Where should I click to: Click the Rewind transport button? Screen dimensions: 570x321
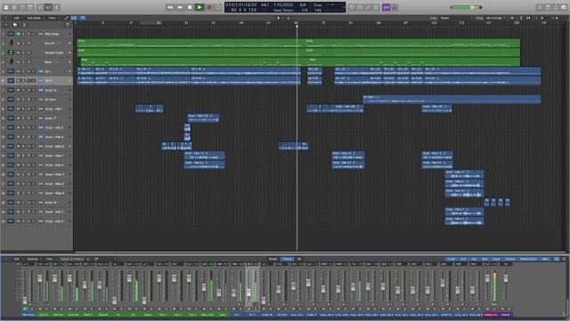coord(170,7)
